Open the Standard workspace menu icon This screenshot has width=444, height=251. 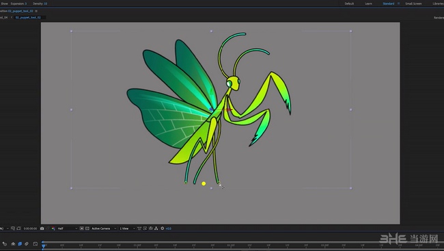point(399,3)
